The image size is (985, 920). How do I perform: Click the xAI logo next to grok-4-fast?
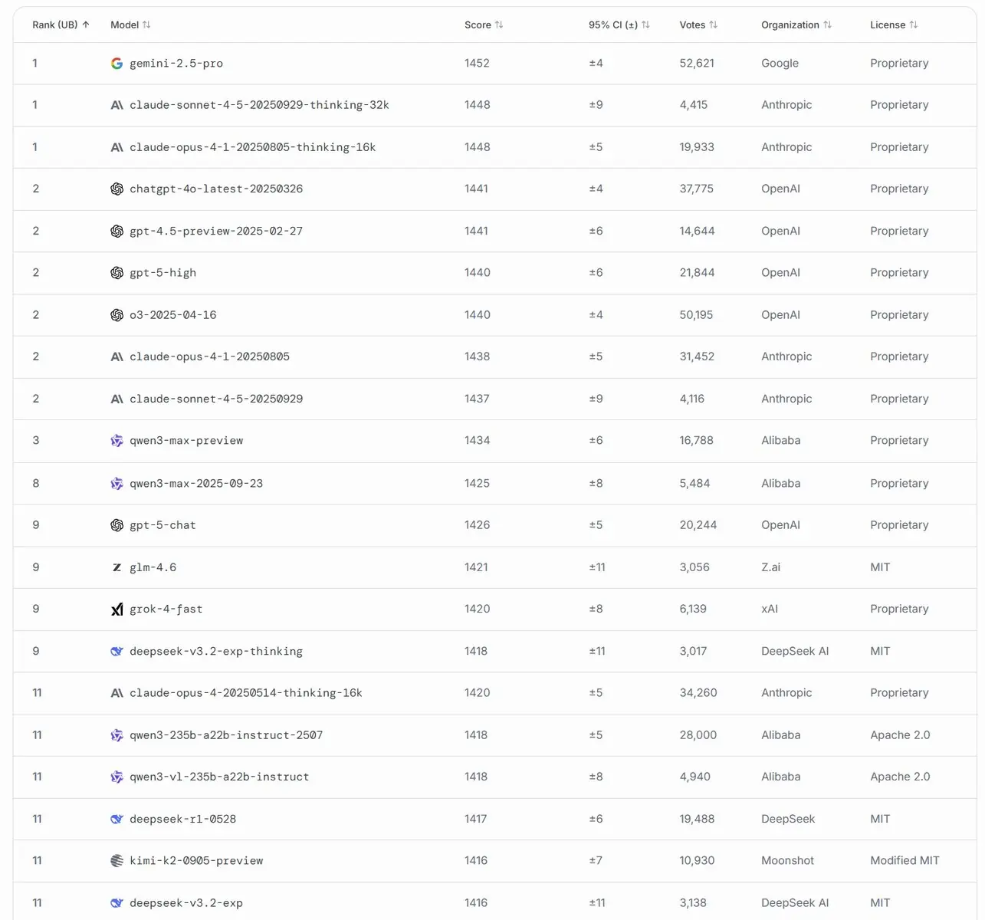click(x=117, y=609)
